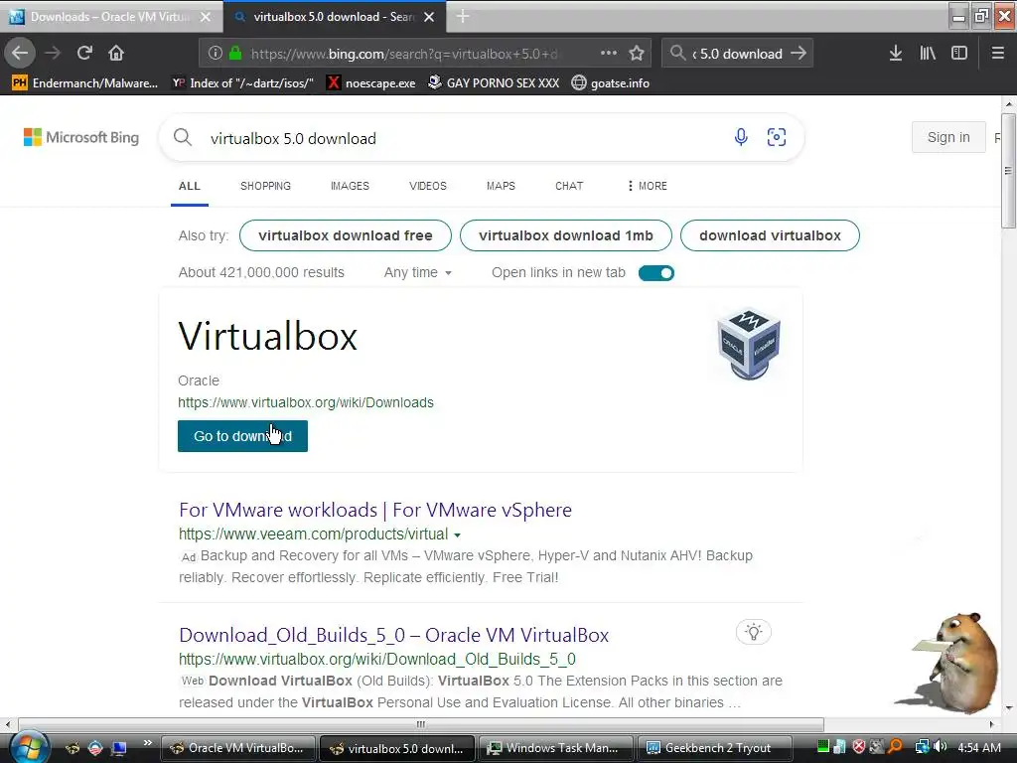This screenshot has width=1017, height=763.
Task: Switch to Windows Task Manager taskbar window
Action: [x=554, y=748]
